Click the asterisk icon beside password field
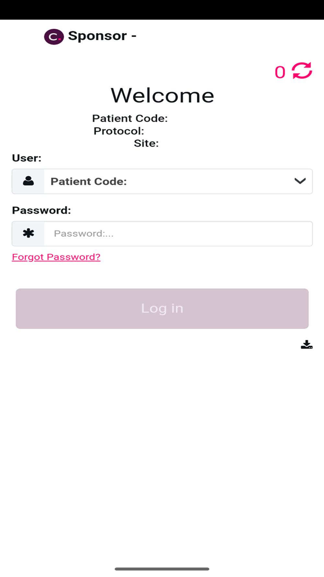Screen dimensions: 324x577 (29, 233)
